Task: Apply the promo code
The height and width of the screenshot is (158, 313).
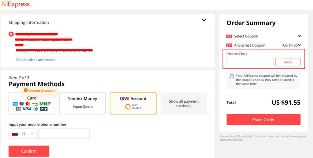Action: [x=288, y=62]
